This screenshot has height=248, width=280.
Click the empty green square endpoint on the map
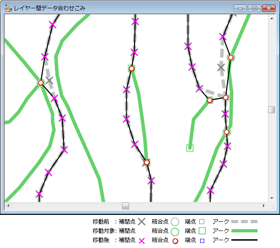coord(190,148)
